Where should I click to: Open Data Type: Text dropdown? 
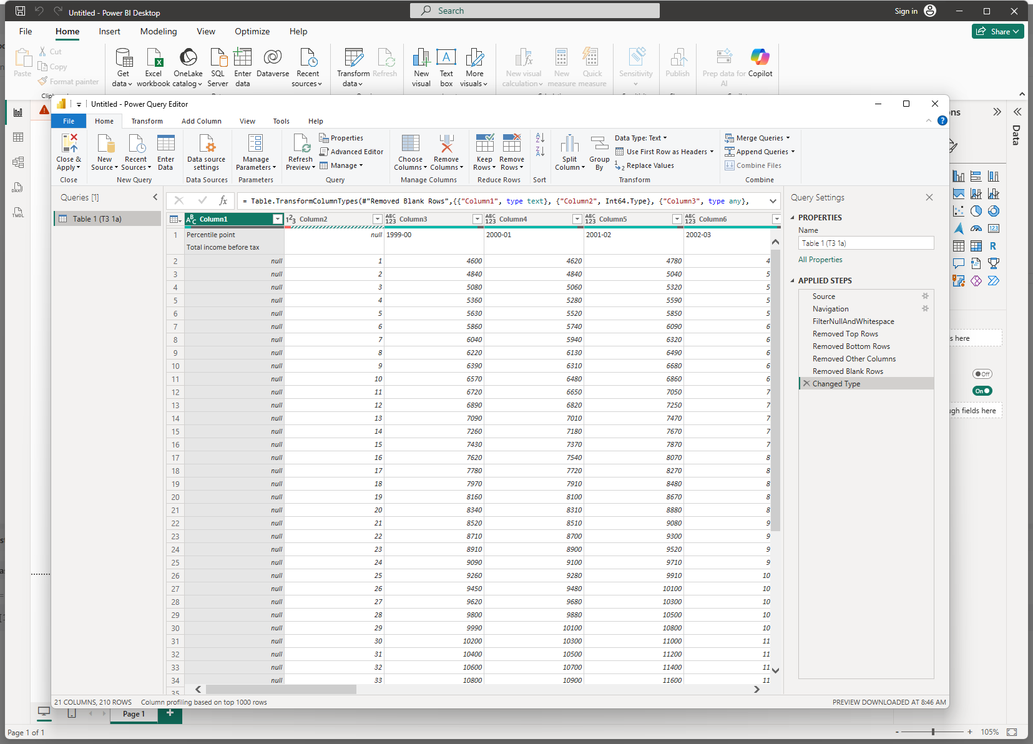(x=641, y=138)
